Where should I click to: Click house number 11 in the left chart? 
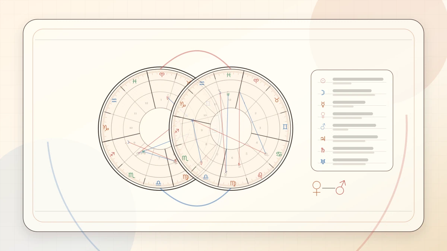click(135, 113)
